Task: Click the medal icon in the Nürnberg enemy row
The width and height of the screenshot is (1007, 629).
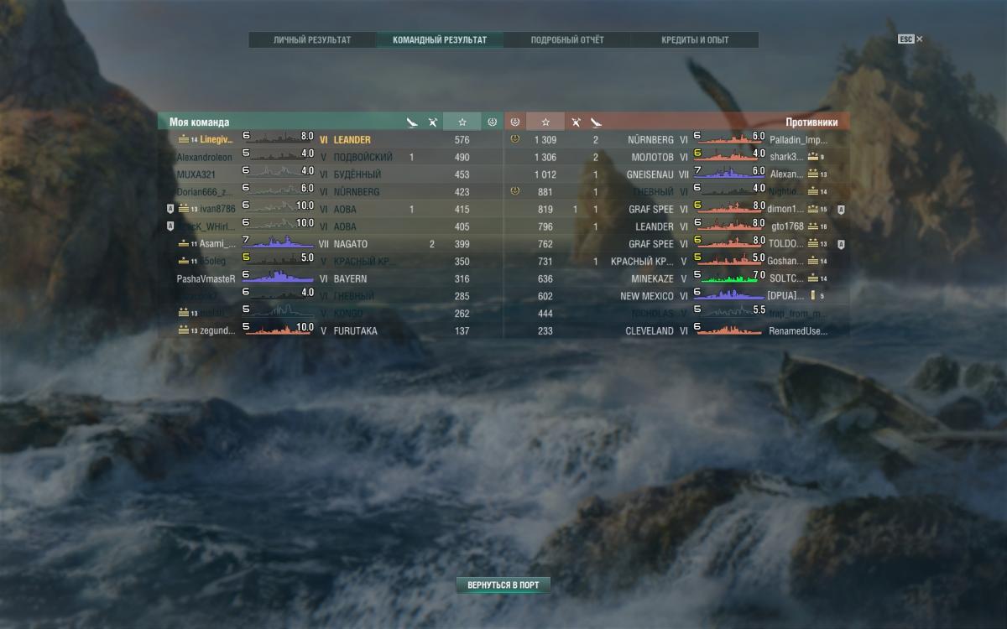Action: (514, 139)
